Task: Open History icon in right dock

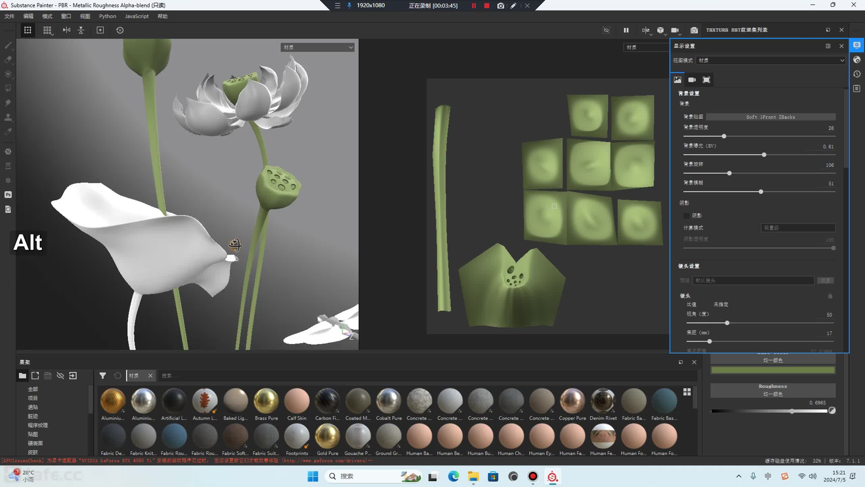Action: point(857,74)
